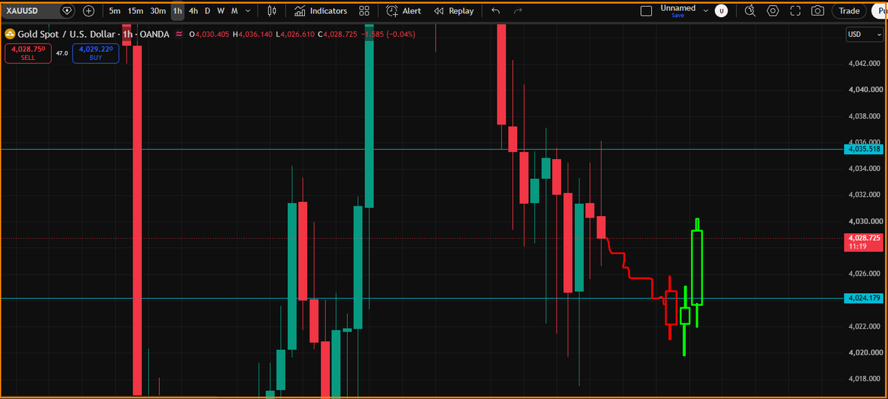This screenshot has height=399, width=888.
Task: Switch to the 30m timeframe
Action: [158, 11]
